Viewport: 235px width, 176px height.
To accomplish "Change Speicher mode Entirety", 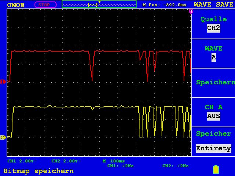I will pos(214,148).
